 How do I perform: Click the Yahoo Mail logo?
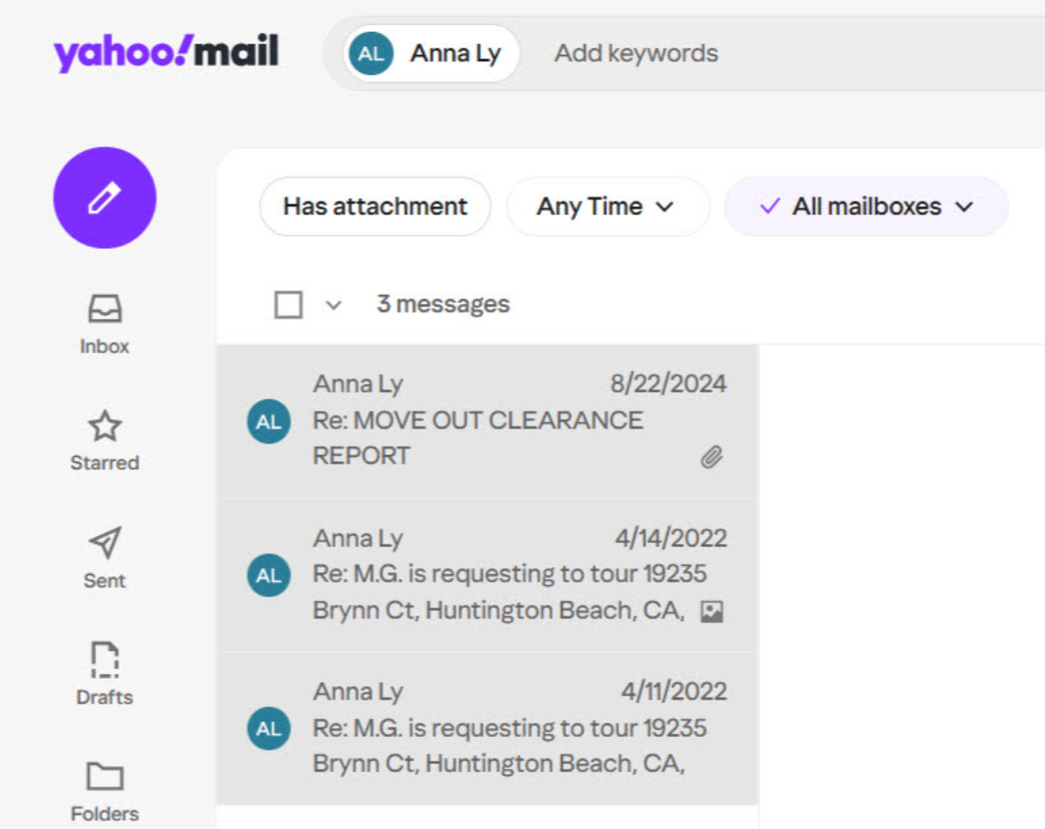pos(166,53)
